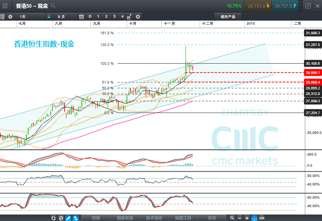
Task: Click the 相关产品 button
Action: 228,17
